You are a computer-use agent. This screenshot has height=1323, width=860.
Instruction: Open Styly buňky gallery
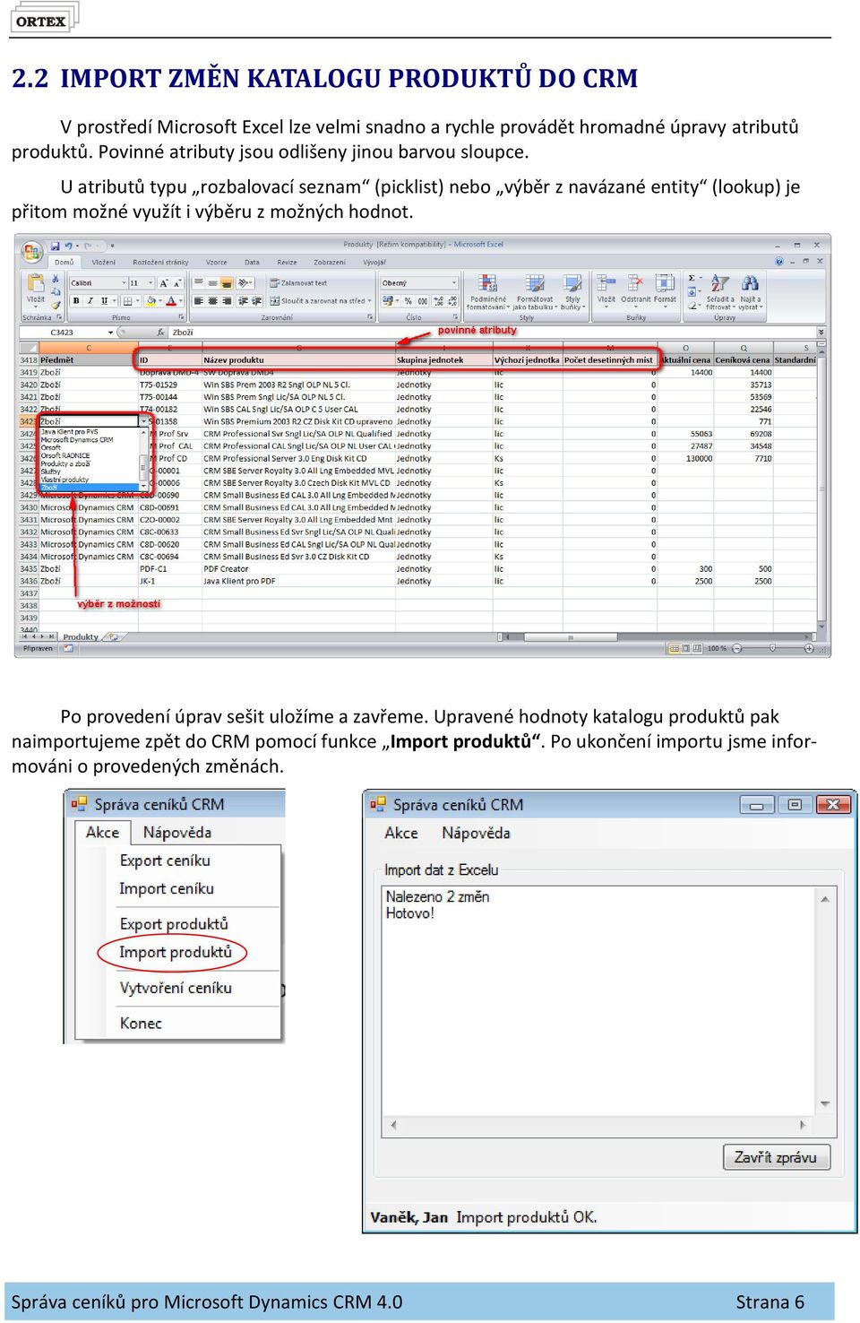[572, 293]
